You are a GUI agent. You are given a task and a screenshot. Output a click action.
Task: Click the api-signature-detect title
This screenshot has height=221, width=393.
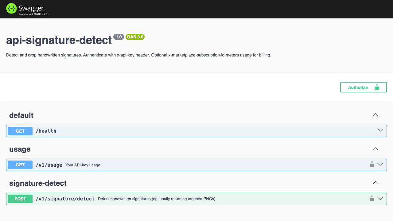click(59, 40)
